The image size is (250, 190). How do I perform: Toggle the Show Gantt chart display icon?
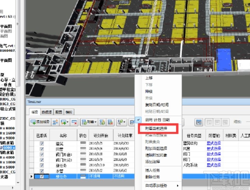[199, 122]
